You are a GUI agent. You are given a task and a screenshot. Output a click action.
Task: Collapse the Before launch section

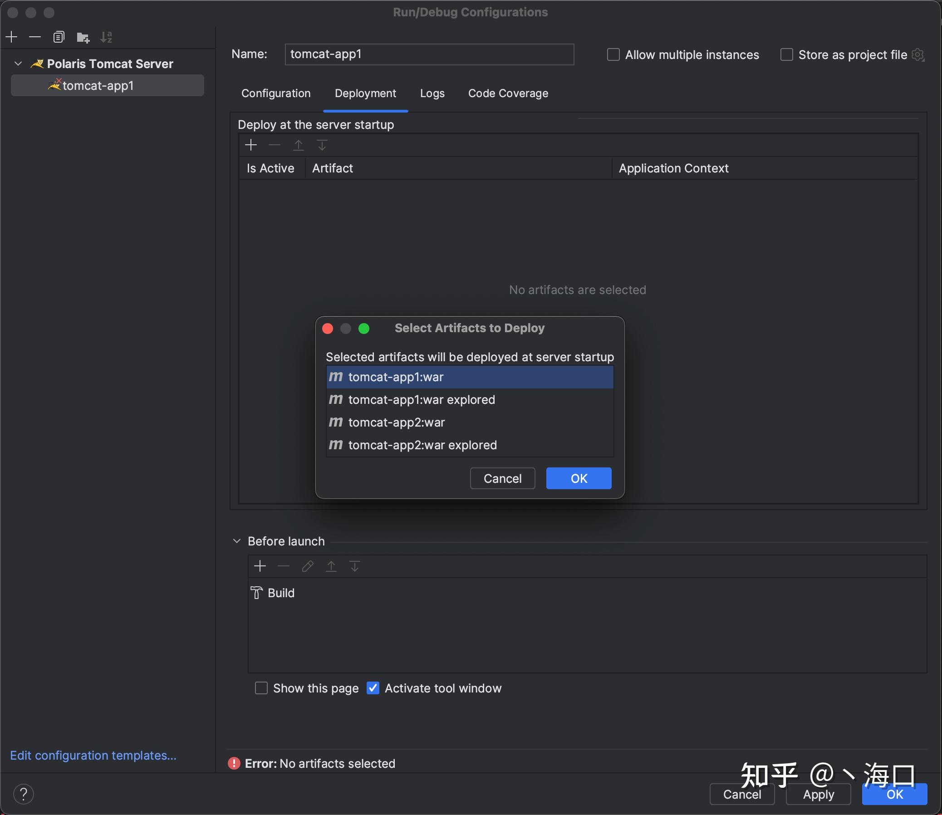[237, 541]
